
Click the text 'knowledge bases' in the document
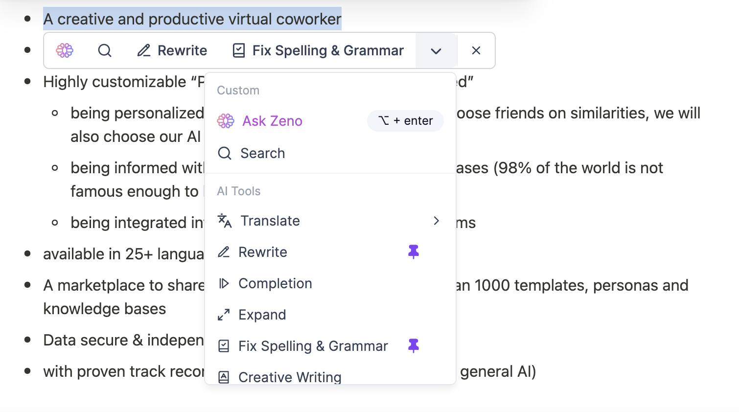pyautogui.click(x=105, y=309)
